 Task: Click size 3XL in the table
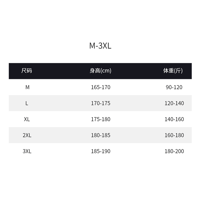coord(27,151)
